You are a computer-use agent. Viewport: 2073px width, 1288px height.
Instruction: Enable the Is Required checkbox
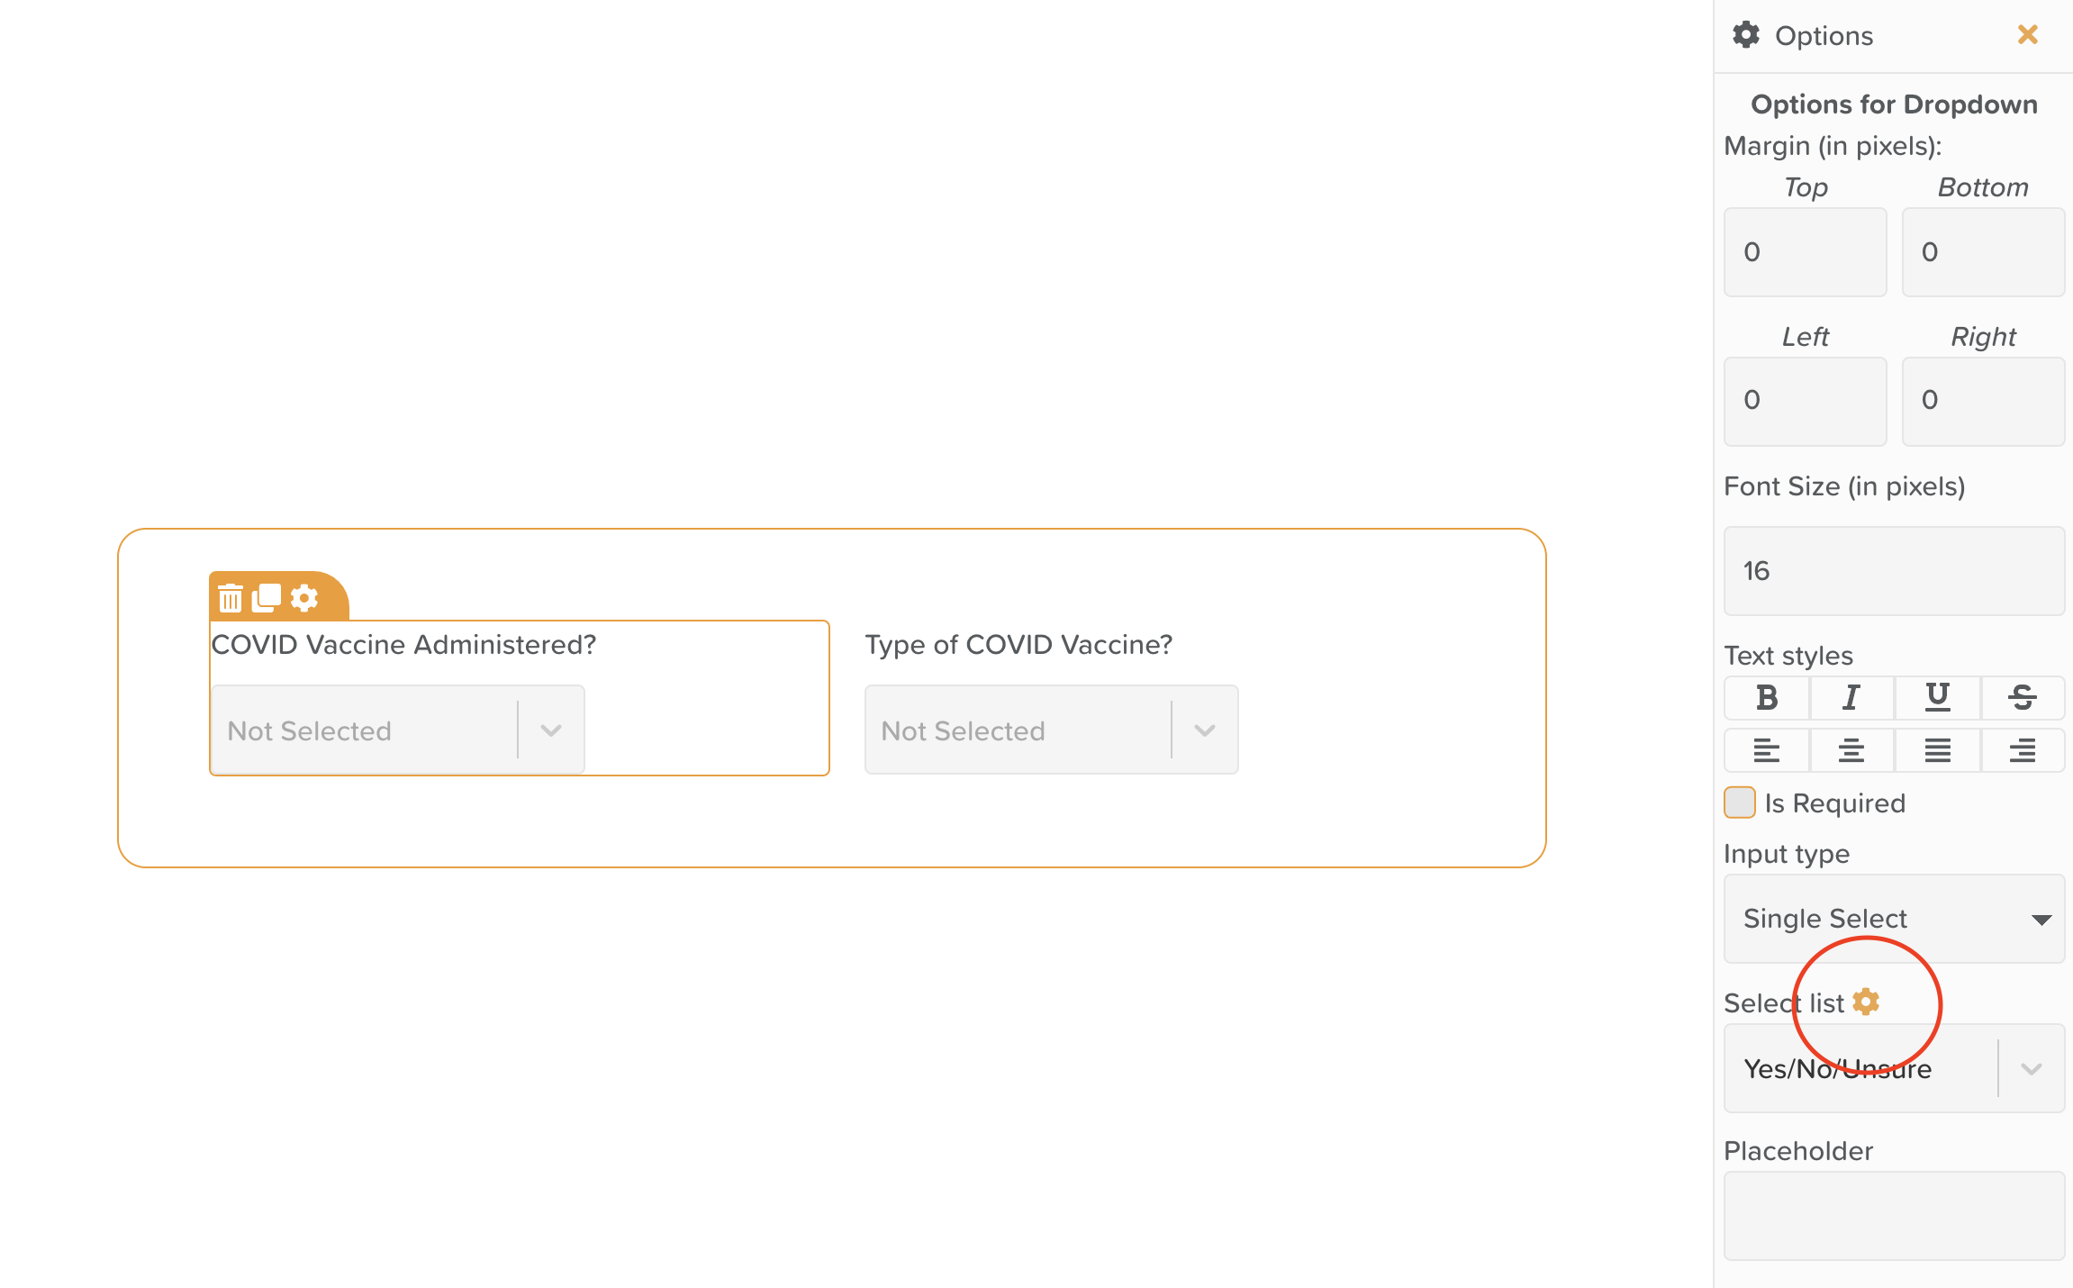tap(1738, 804)
